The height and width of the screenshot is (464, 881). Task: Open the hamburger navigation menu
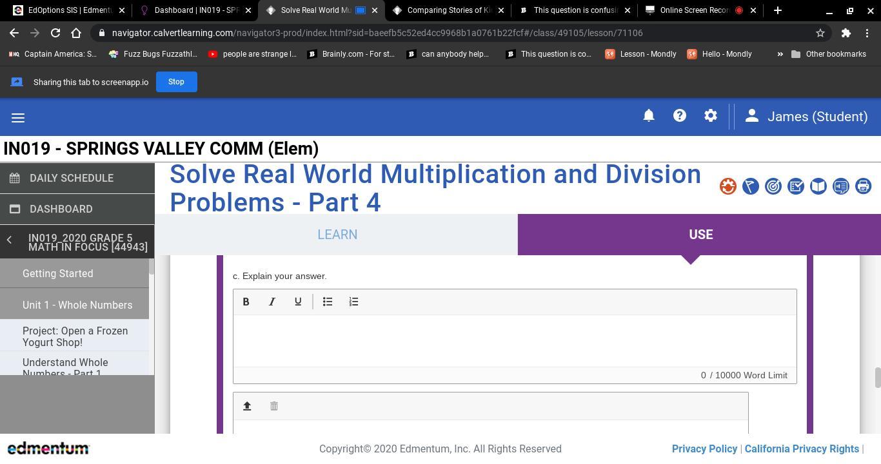click(18, 117)
